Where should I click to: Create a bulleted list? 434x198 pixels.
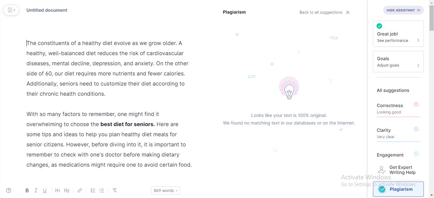click(x=102, y=190)
